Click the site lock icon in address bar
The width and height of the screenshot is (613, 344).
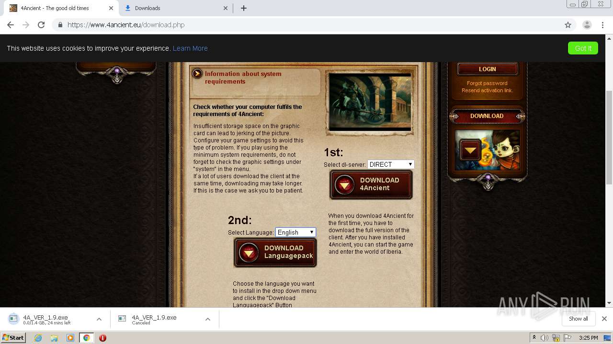click(x=60, y=25)
